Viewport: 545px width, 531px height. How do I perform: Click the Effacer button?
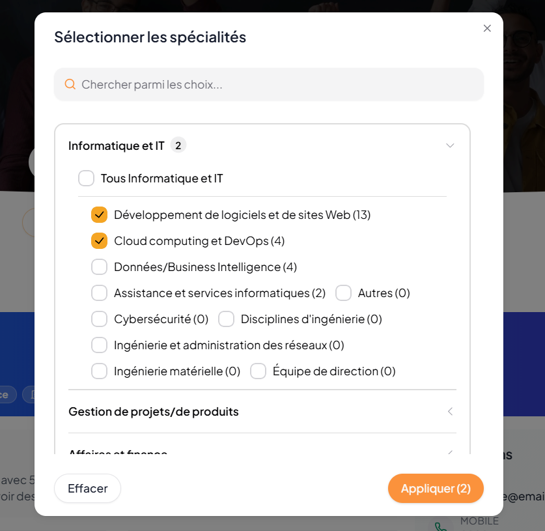pos(88,488)
